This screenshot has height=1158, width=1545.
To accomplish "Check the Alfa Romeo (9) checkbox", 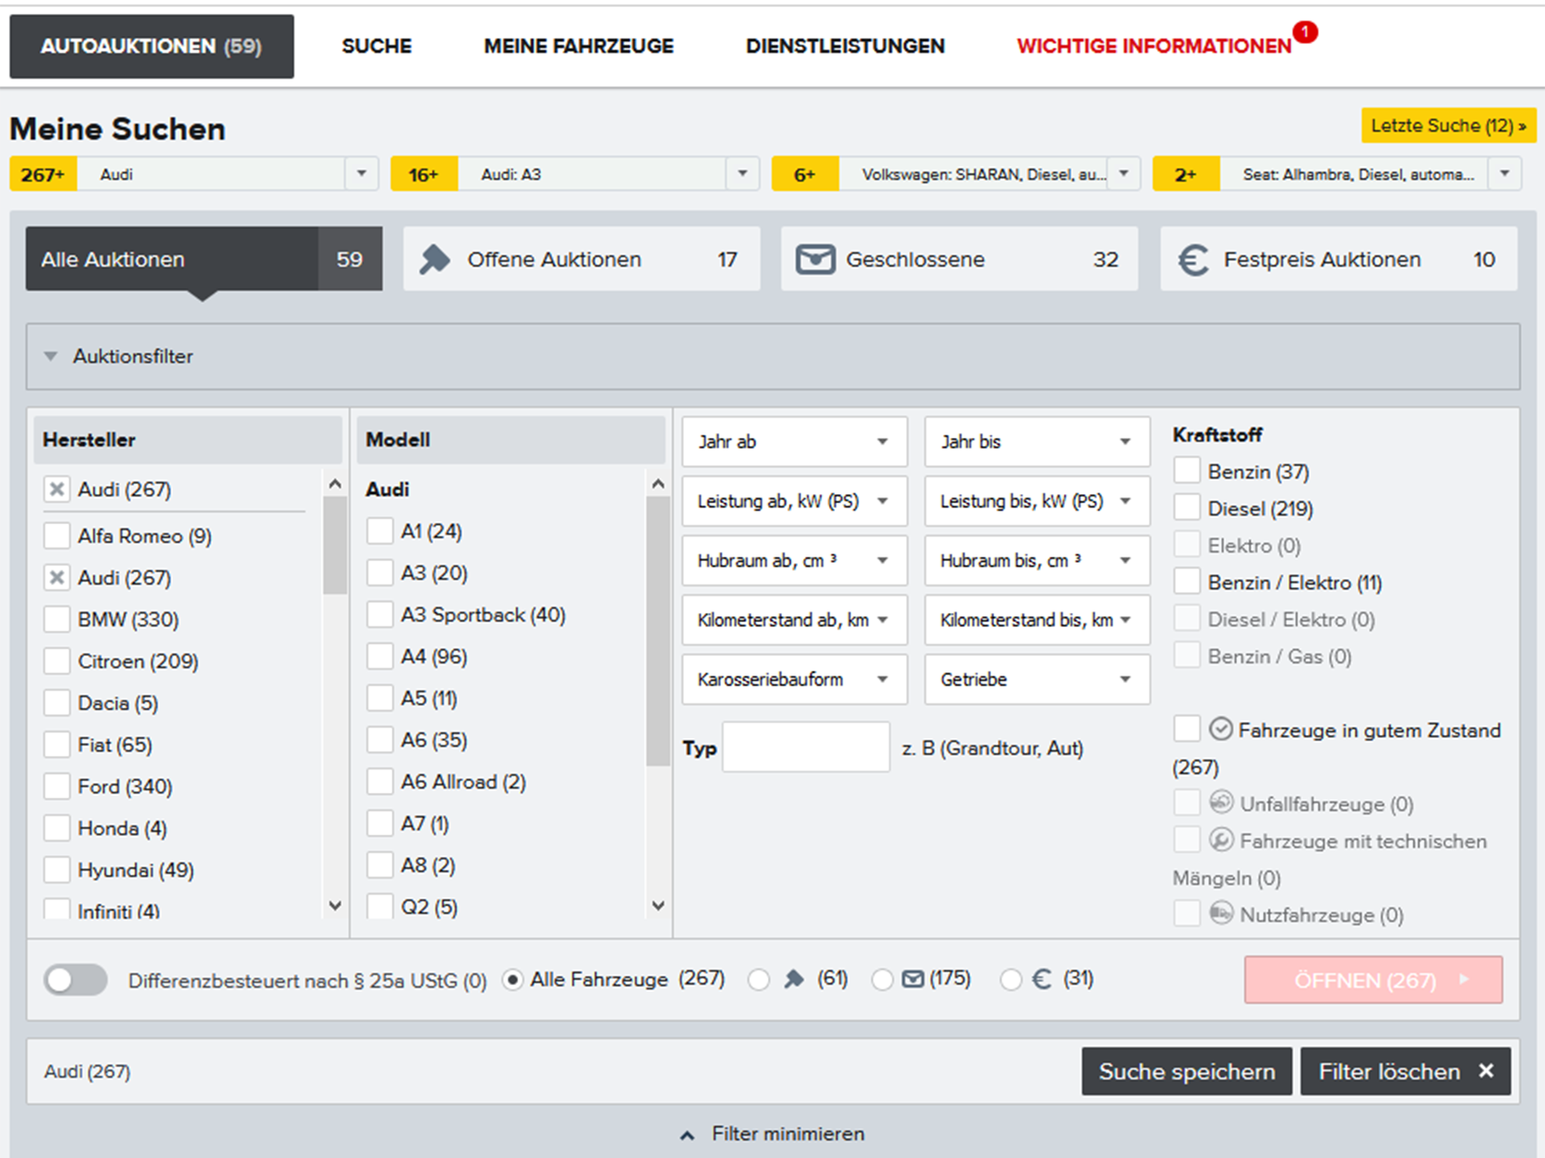I will coord(56,535).
